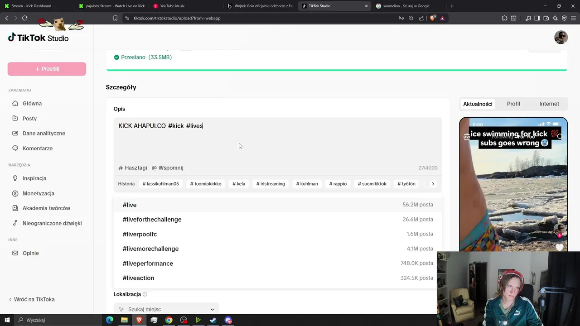Add # suomitiktok history hashtag

pos(372,184)
